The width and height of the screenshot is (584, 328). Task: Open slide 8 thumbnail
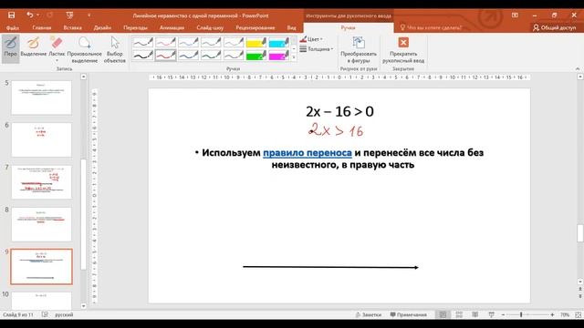pos(41,224)
